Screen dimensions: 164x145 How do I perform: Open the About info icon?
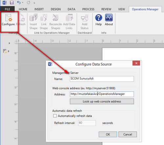pyautogui.click(x=109, y=17)
